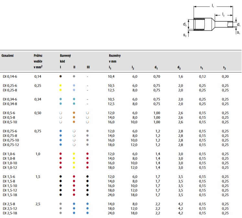The image size is (242, 218).
Task: Select the 'DI 0,34-6' row label
Action: pyautogui.click(x=10, y=99)
